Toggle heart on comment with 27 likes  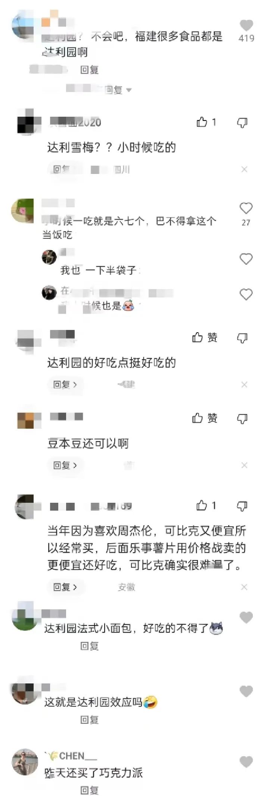[x=246, y=208]
